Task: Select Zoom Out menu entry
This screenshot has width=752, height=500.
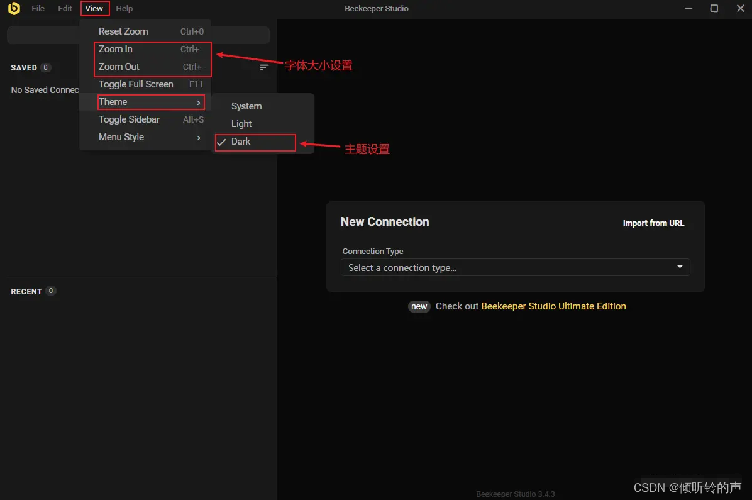Action: tap(145, 67)
